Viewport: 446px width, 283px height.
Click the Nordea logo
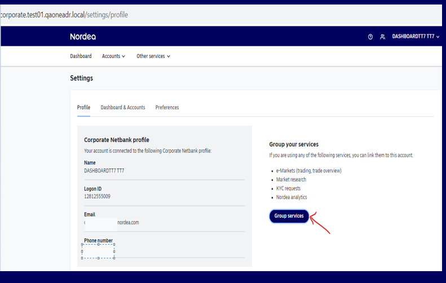[83, 37]
